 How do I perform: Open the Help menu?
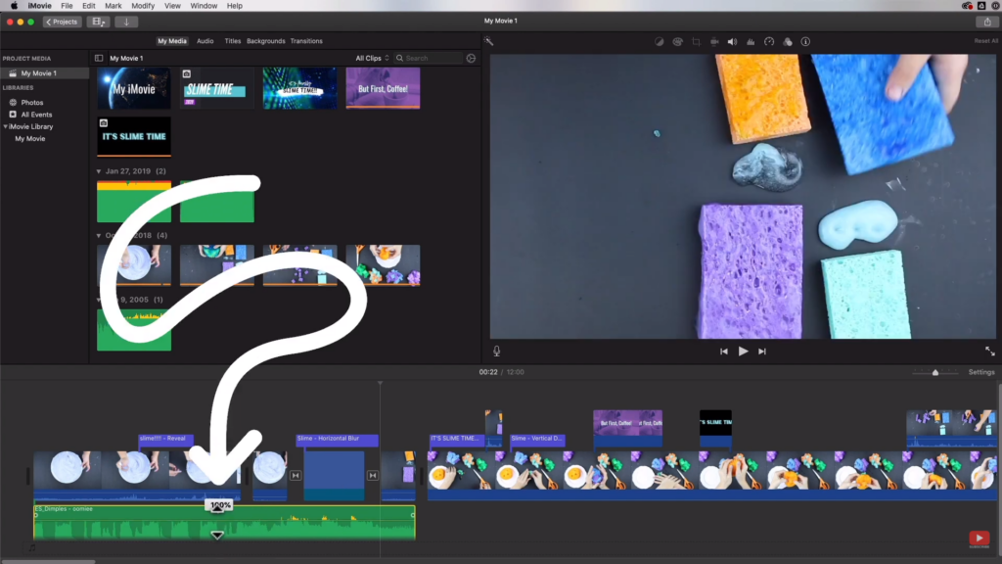(x=235, y=6)
